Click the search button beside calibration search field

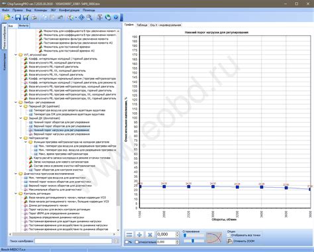click(116, 241)
